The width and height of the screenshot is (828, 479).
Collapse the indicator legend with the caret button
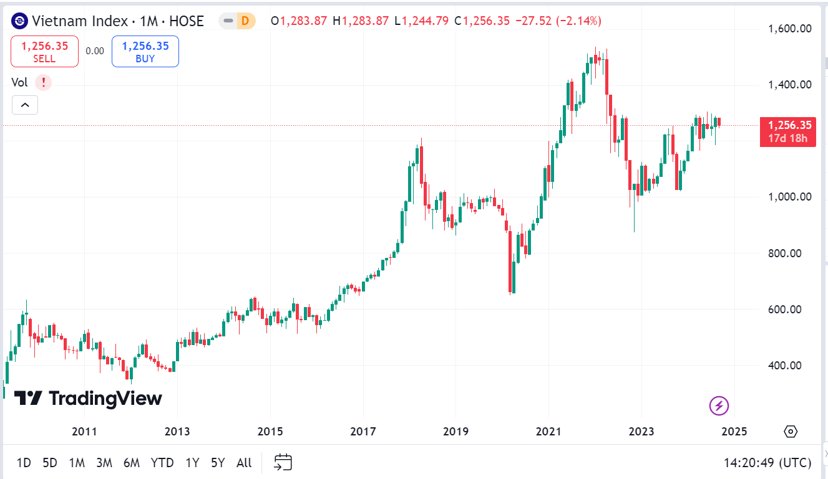point(25,105)
